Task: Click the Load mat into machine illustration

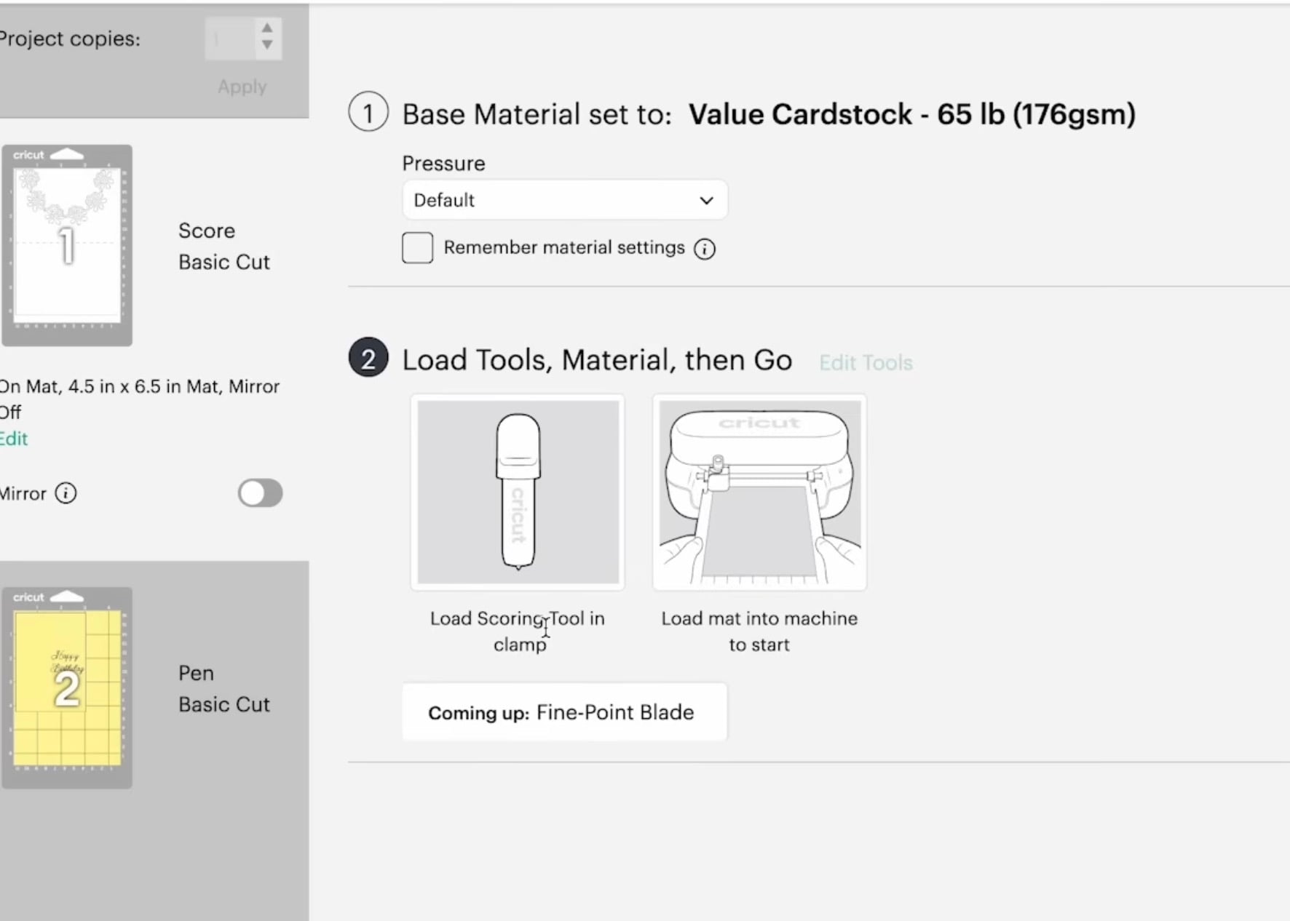Action: pyautogui.click(x=759, y=492)
